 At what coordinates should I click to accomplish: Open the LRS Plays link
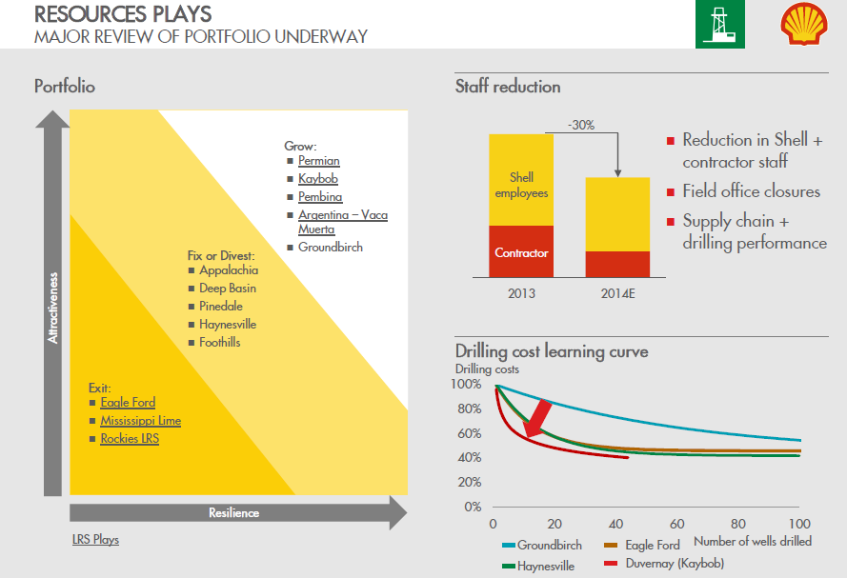95,540
